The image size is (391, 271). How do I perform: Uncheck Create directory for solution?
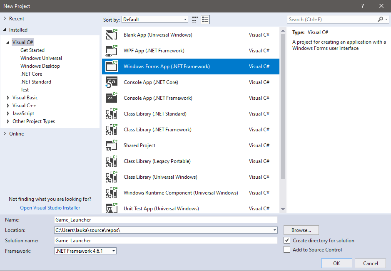click(287, 241)
